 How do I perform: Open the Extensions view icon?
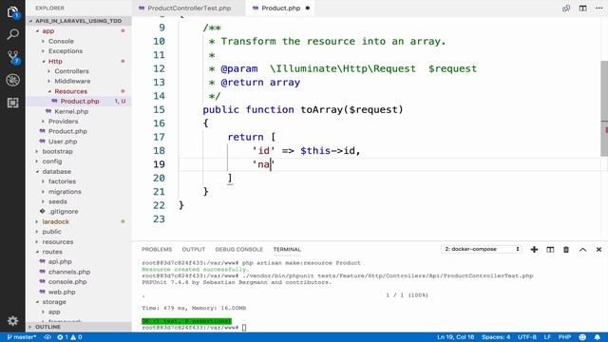click(x=12, y=103)
